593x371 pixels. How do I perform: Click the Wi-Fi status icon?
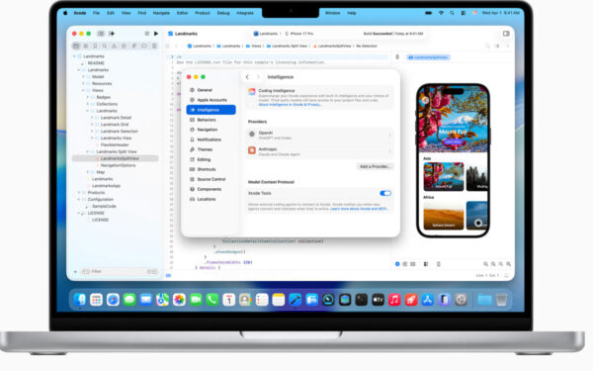pyautogui.click(x=441, y=13)
